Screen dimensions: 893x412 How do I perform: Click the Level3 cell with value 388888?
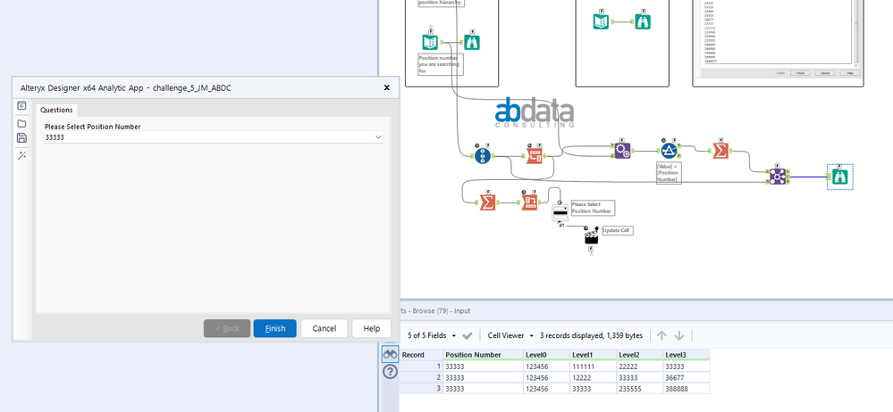click(x=687, y=389)
